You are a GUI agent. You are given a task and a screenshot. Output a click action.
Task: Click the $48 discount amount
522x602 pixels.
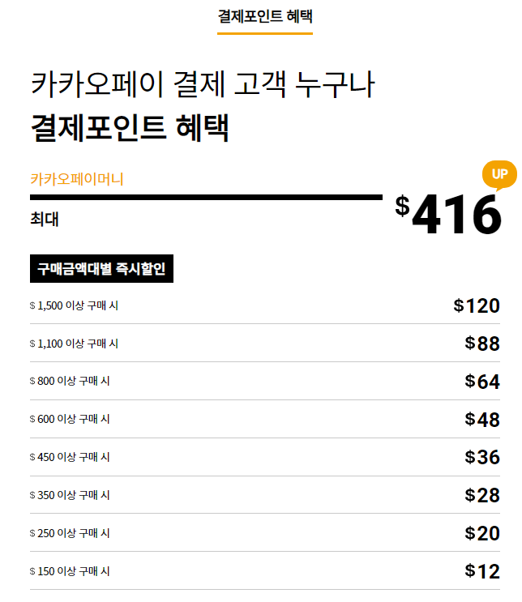pyautogui.click(x=482, y=419)
